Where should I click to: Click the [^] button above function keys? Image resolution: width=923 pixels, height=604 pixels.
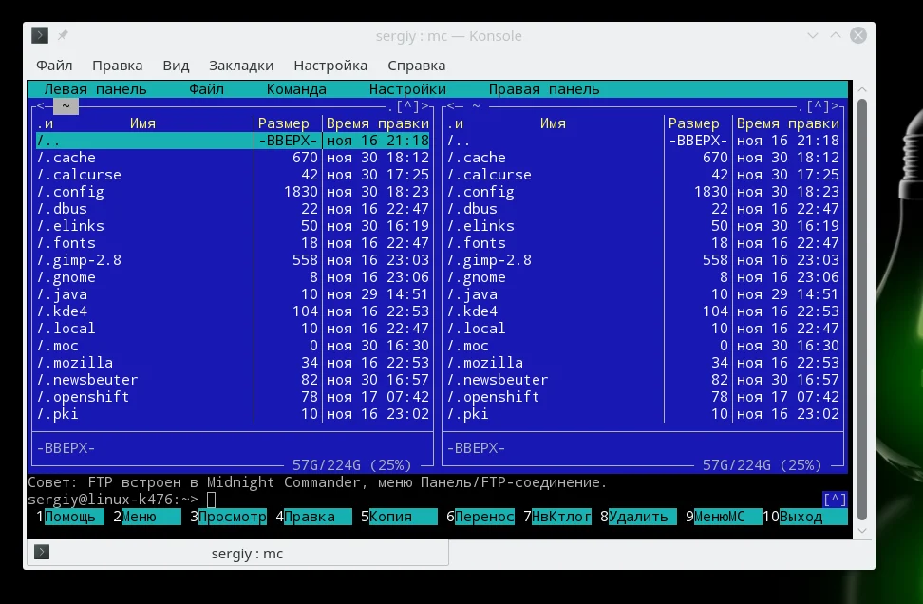coord(834,500)
